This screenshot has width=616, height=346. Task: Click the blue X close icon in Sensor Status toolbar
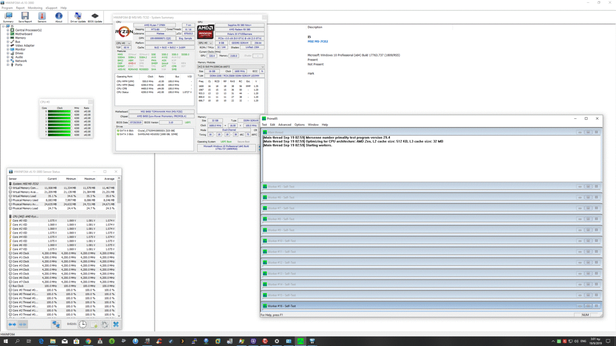pyautogui.click(x=115, y=324)
